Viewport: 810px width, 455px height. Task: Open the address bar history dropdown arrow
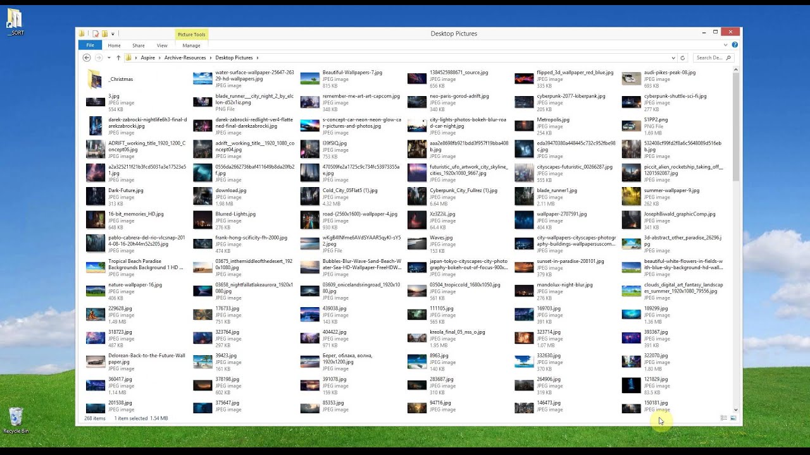(x=673, y=58)
